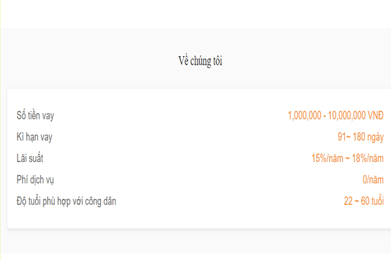Select the 'Số tiền vay' label
Screen dimensions: 391x261
pos(35,115)
